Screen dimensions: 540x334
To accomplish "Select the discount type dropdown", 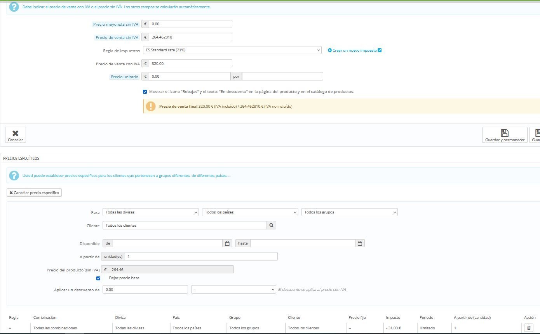I will [x=233, y=290].
